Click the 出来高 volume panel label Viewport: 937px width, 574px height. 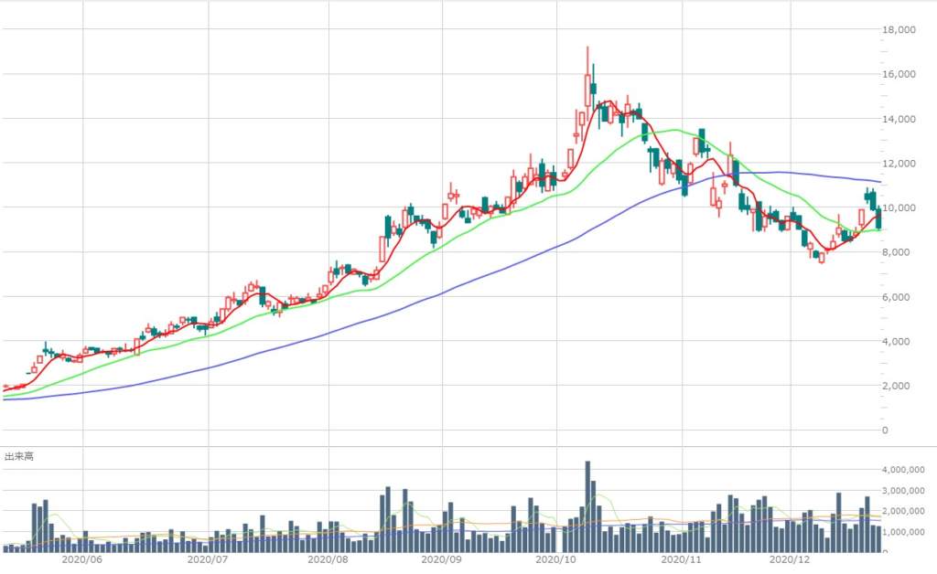(x=19, y=456)
